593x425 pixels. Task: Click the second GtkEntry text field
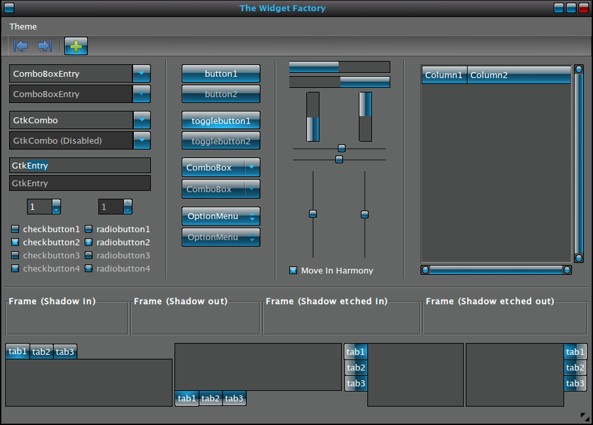tap(80, 183)
